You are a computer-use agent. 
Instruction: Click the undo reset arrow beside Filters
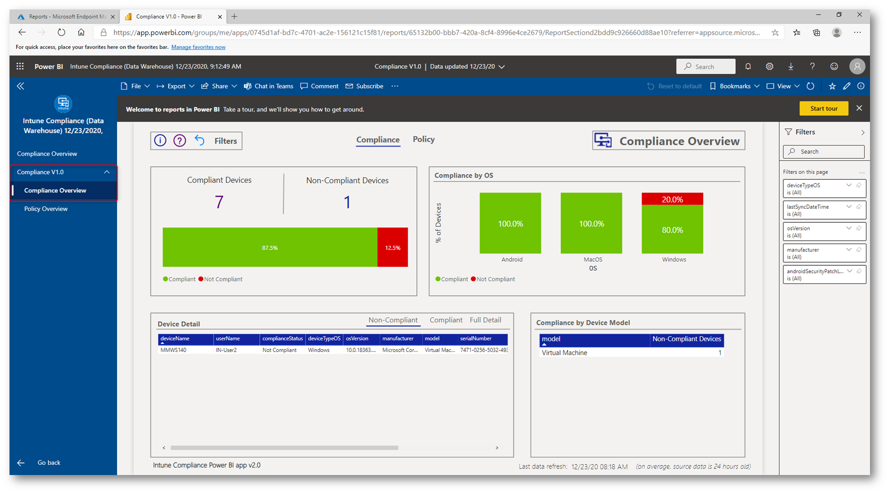200,140
